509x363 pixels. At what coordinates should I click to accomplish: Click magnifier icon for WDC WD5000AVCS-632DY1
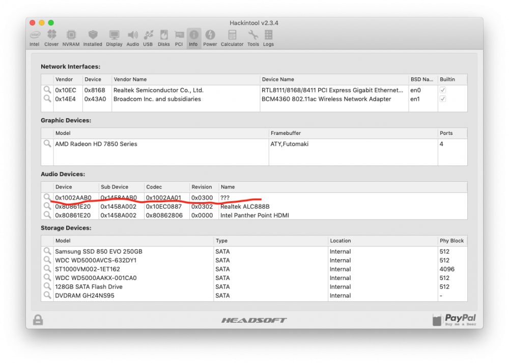click(x=47, y=260)
